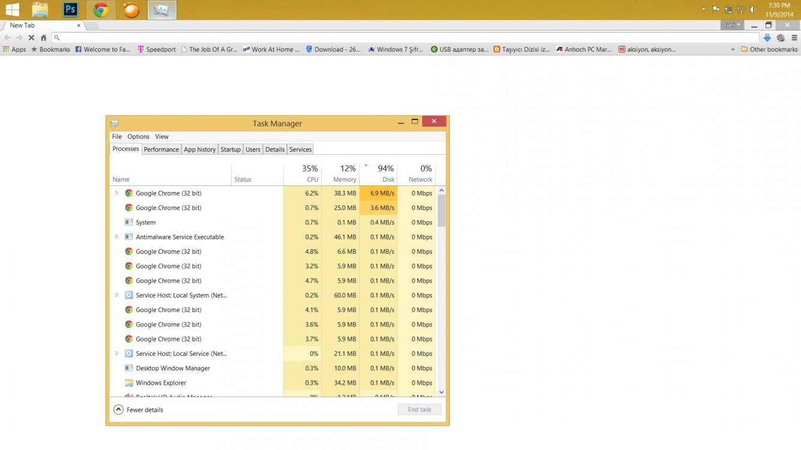Screen dimensions: 801x450
Task: Switch to the Details tab
Action: (x=274, y=149)
